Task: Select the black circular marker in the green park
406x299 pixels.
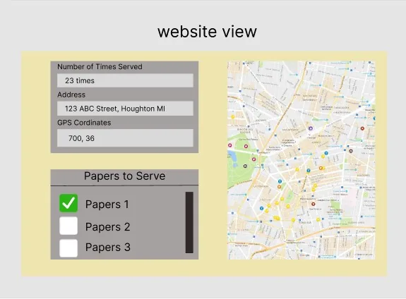Action: [245, 166]
